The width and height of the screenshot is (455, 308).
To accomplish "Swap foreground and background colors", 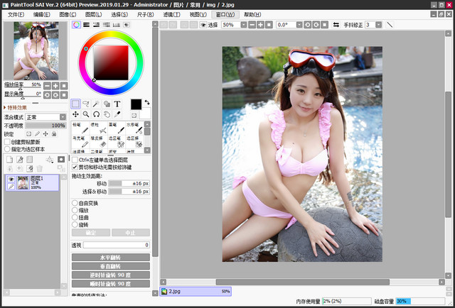I will pos(146,102).
